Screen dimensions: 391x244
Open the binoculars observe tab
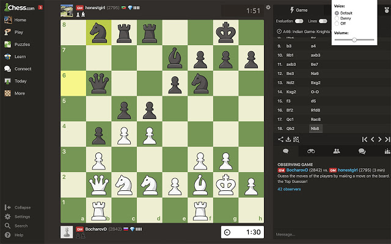(x=311, y=151)
